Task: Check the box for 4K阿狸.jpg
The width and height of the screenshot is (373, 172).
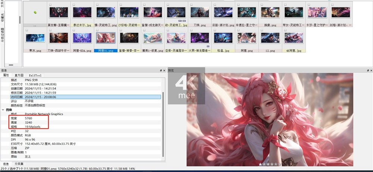Action: coord(286,30)
